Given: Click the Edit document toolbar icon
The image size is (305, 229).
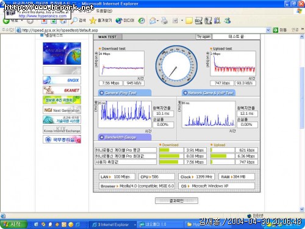Looking at the screenshot, I should pos(175,20).
